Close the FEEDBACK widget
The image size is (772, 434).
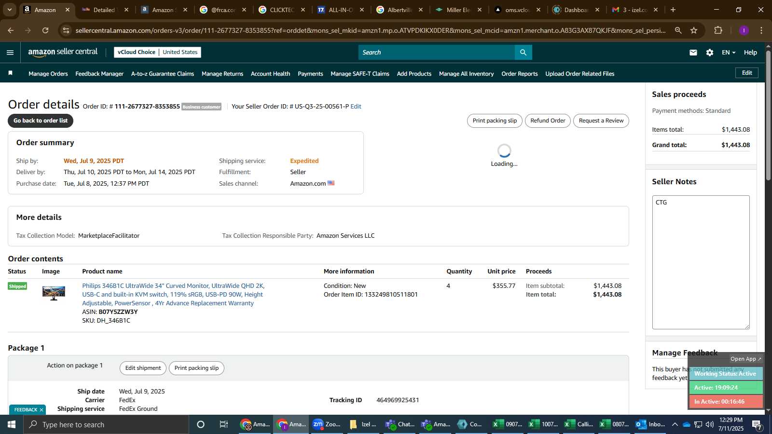click(x=41, y=410)
